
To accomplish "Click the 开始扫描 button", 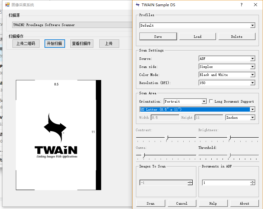I will (x=54, y=43).
